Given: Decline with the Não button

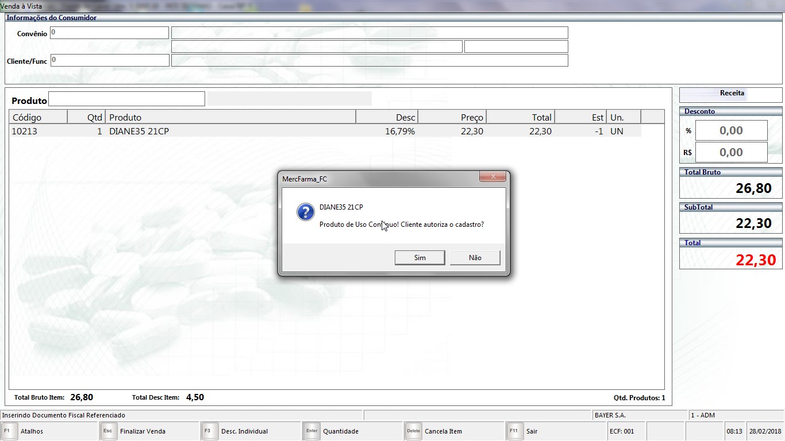Looking at the screenshot, I should (x=475, y=258).
